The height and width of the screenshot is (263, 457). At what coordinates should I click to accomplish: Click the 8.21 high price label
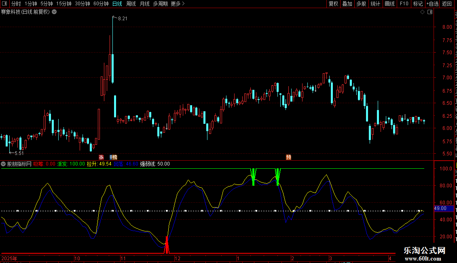[x=123, y=19]
